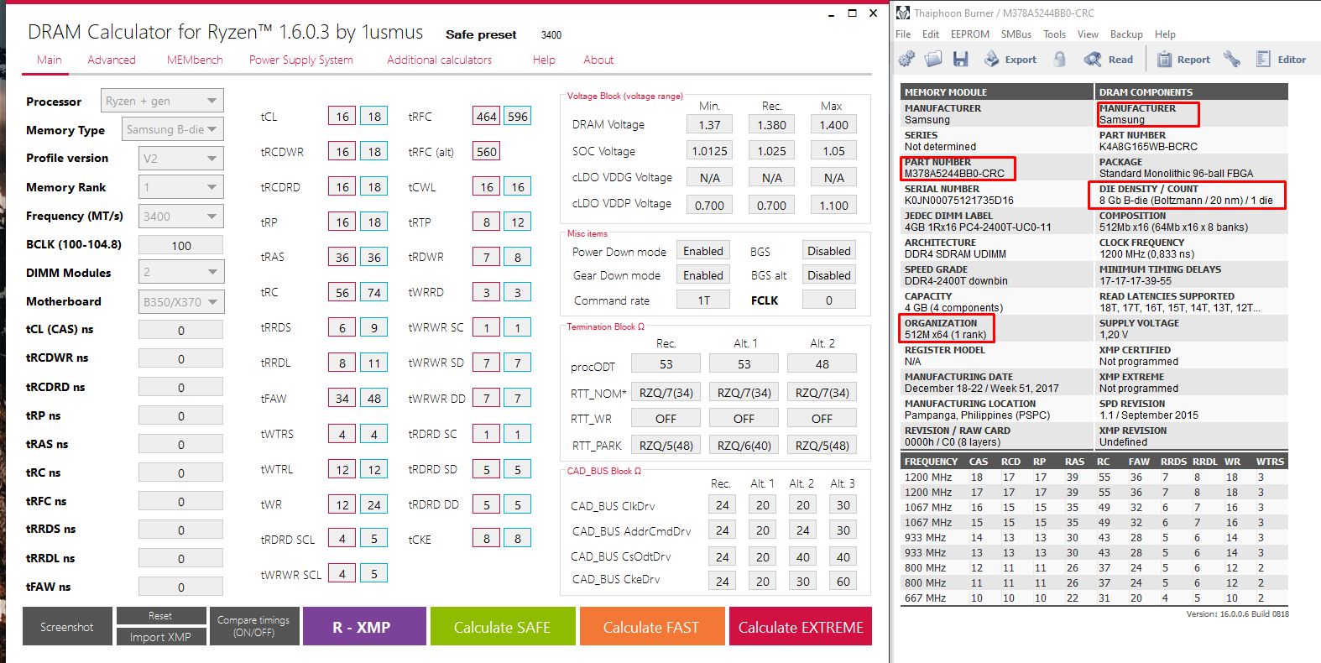
Task: Click the tRRDL ns input field
Action: (181, 558)
